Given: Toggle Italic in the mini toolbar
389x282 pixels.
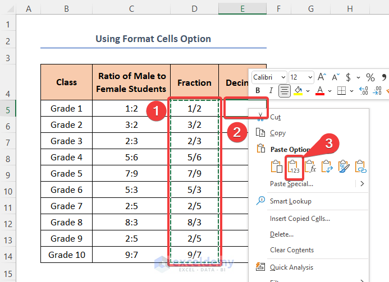Looking at the screenshot, I should coord(271,90).
